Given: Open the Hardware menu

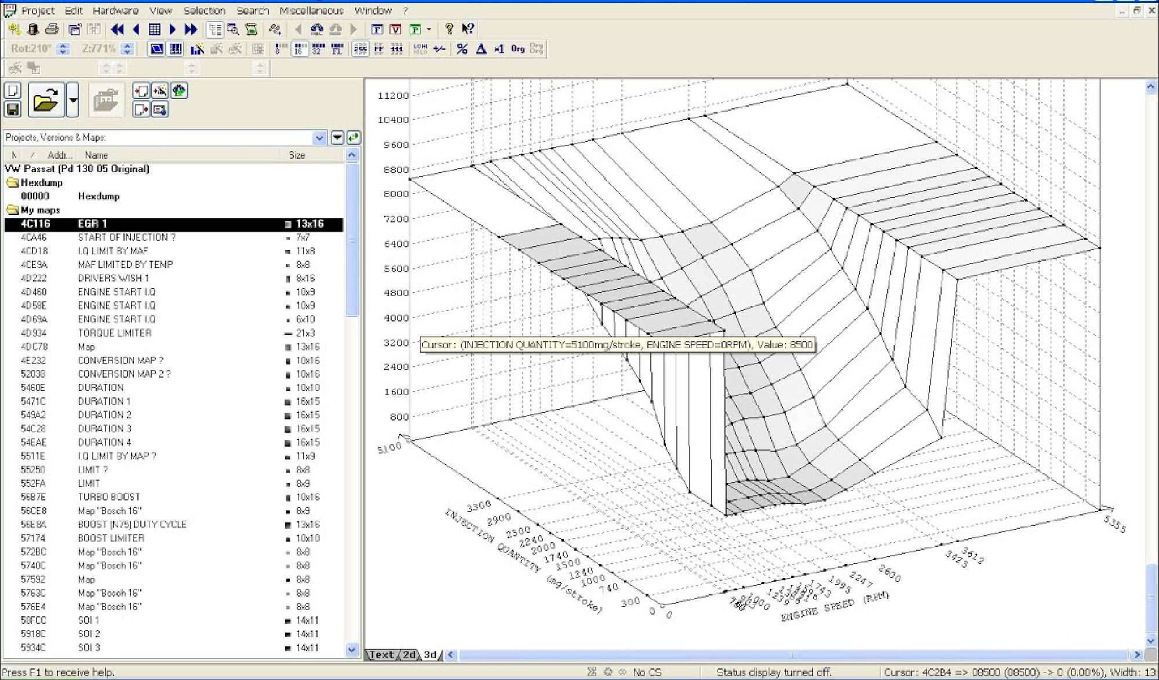Looking at the screenshot, I should [115, 10].
